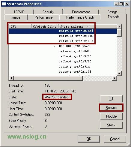Open the Environment tab
The height and width of the screenshot is (147, 131).
tap(81, 12)
